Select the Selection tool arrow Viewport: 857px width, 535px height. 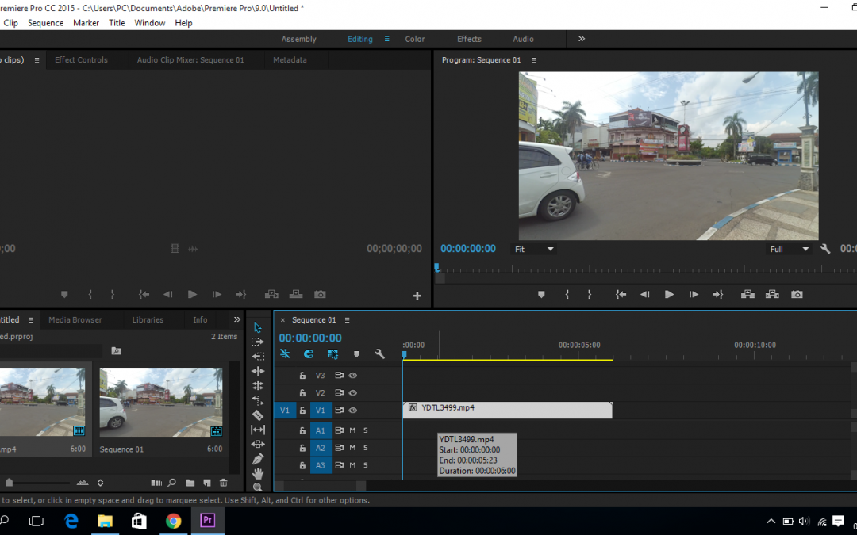[258, 327]
